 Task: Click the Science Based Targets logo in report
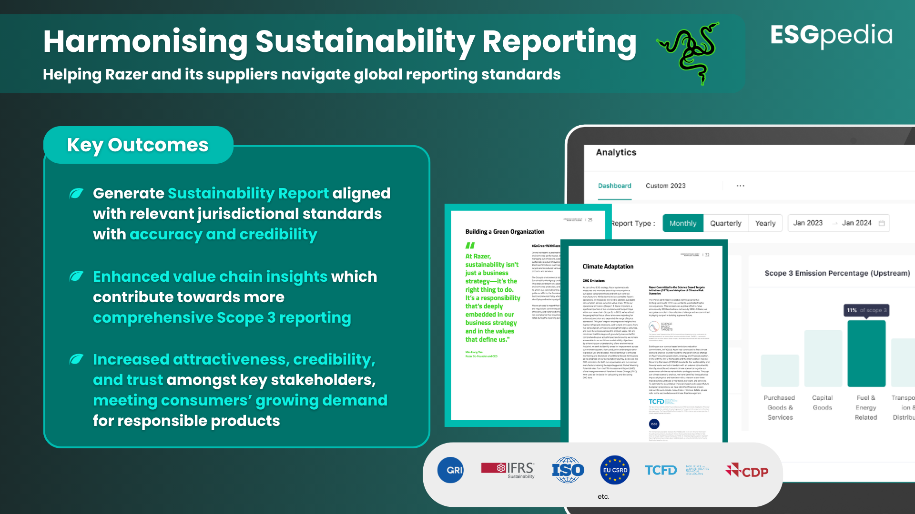click(x=661, y=326)
